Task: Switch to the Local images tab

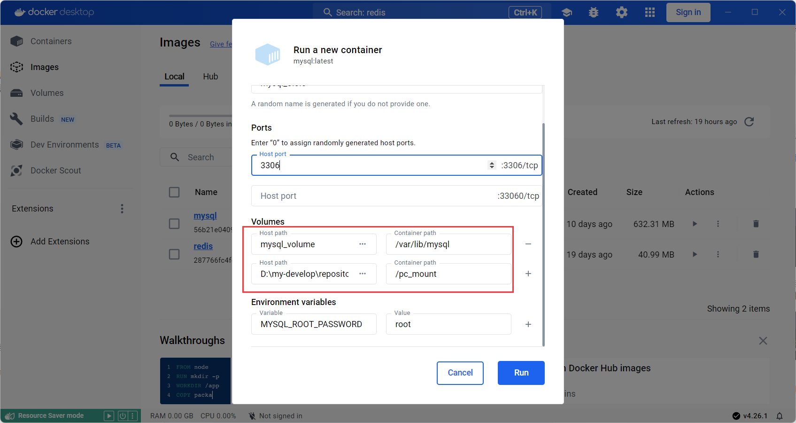Action: pos(174,77)
